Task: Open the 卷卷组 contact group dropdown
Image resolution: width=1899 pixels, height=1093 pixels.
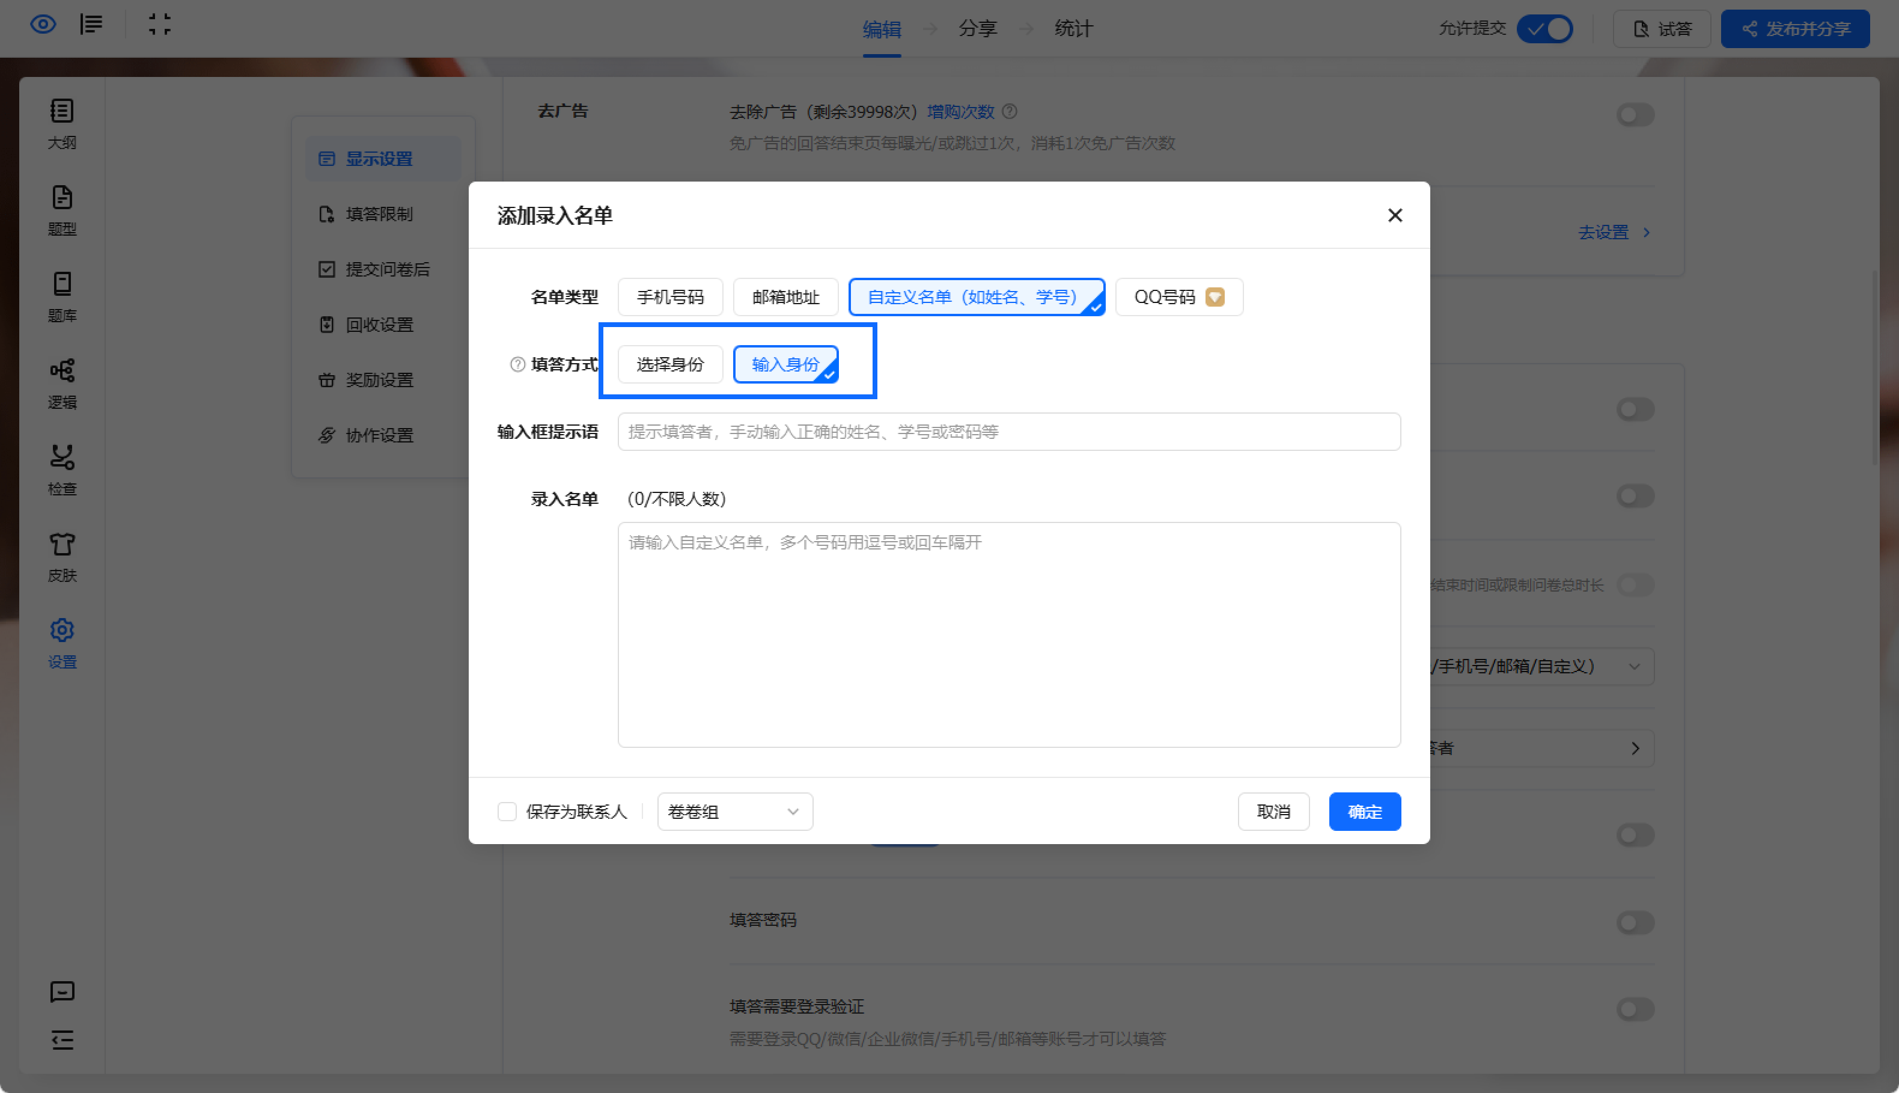Action: tap(734, 812)
